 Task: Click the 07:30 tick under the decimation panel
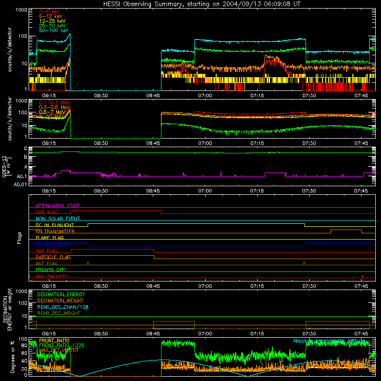click(x=309, y=334)
